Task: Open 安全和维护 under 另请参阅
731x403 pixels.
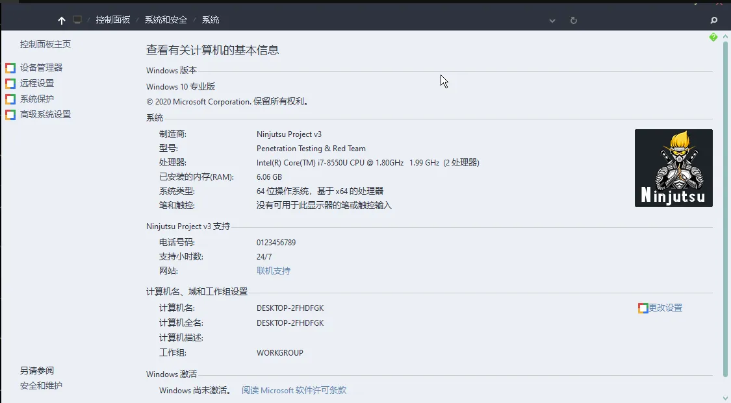Action: coord(41,385)
